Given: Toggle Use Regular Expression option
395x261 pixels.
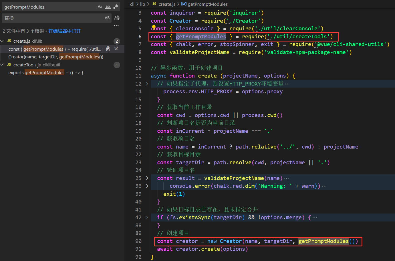Looking at the screenshot, I should 116,7.
